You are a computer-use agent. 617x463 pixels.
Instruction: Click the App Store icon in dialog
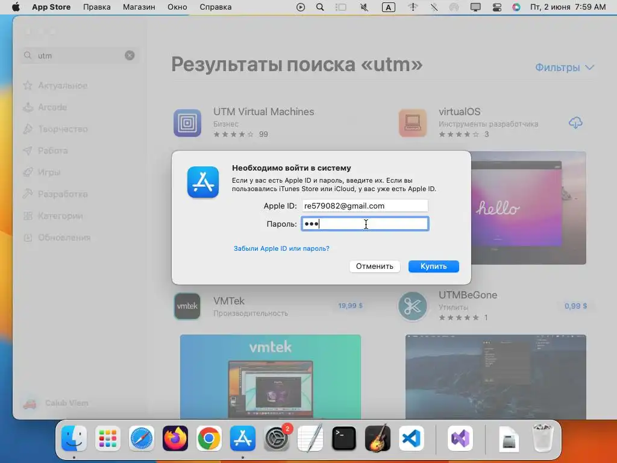tap(203, 182)
